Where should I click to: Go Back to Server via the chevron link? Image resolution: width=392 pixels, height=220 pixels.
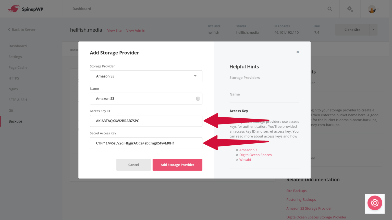tap(22, 30)
